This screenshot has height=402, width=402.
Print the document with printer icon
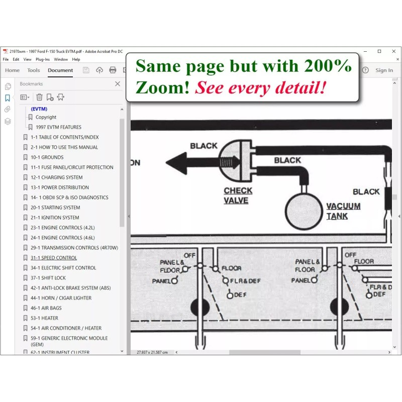point(113,70)
